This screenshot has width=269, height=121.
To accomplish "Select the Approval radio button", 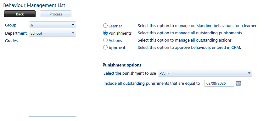I will pos(105,47).
